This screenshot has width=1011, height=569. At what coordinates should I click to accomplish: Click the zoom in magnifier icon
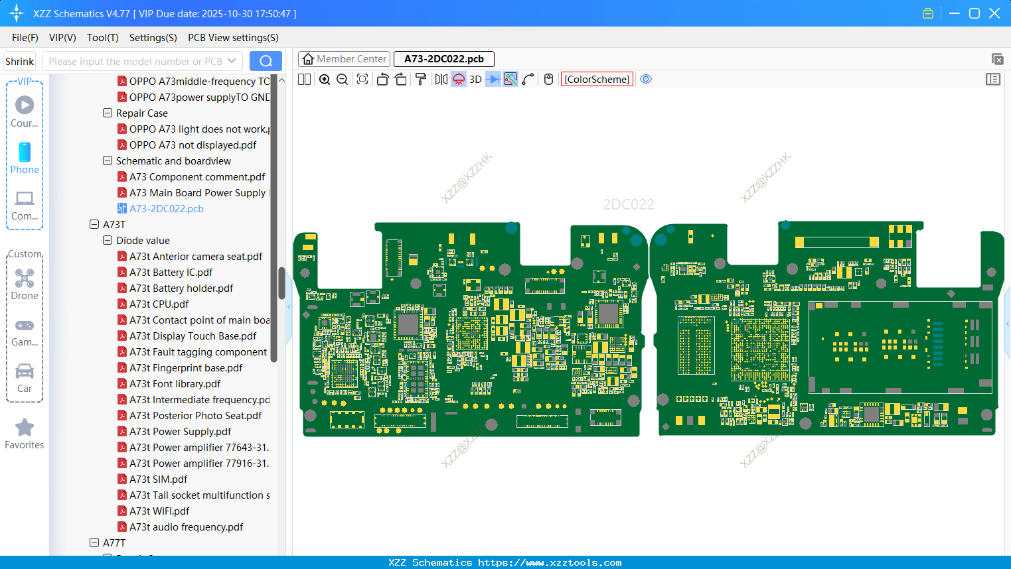(325, 80)
